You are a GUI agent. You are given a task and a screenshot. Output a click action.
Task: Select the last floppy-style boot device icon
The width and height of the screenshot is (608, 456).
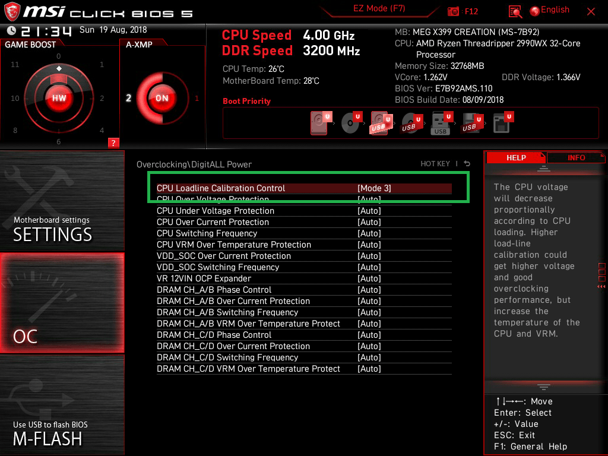click(503, 123)
